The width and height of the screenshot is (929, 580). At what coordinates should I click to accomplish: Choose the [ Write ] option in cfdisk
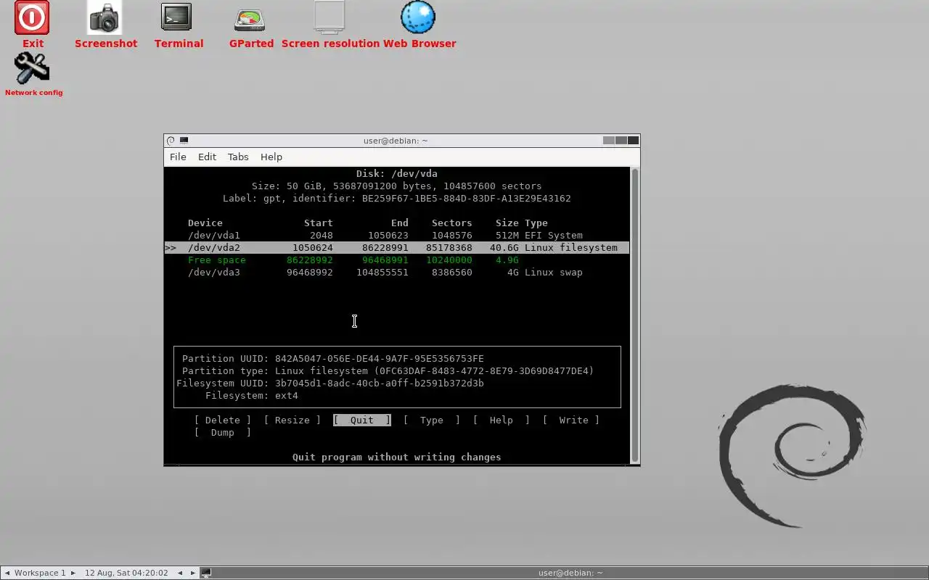click(x=571, y=420)
